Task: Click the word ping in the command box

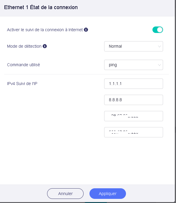Action: point(113,65)
